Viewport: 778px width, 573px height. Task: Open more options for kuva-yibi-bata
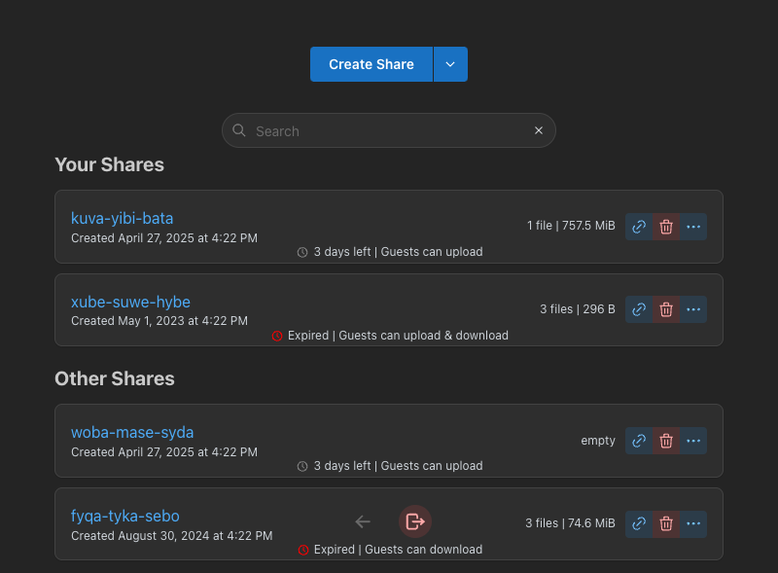[693, 227]
